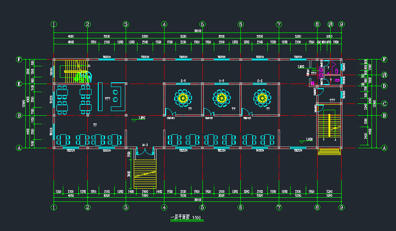This screenshot has width=396, height=231.
Task: Select grid axis bubble A on the left side
Action: (x=19, y=148)
